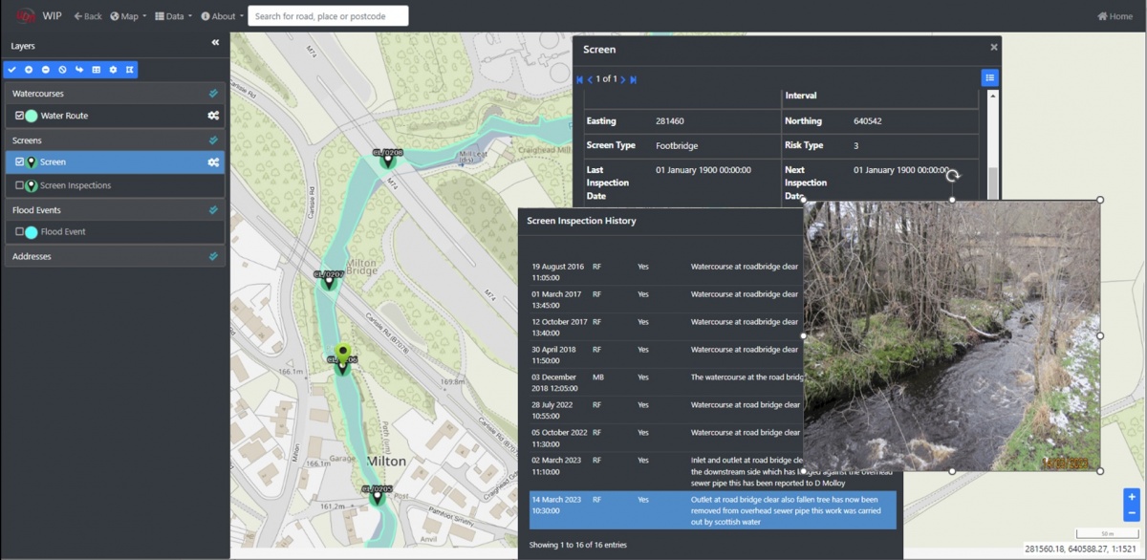Click the road, place or postcode search field
Viewport: 1147px width, 560px height.
click(328, 16)
